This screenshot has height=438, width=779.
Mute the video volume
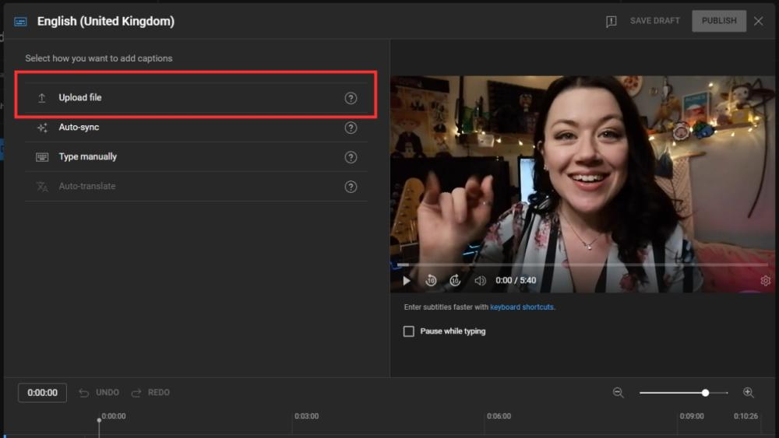(479, 281)
